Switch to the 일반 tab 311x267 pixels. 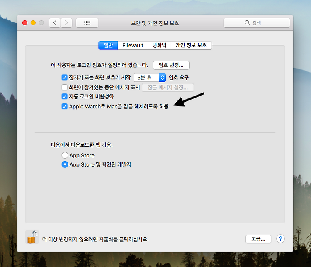pos(108,45)
